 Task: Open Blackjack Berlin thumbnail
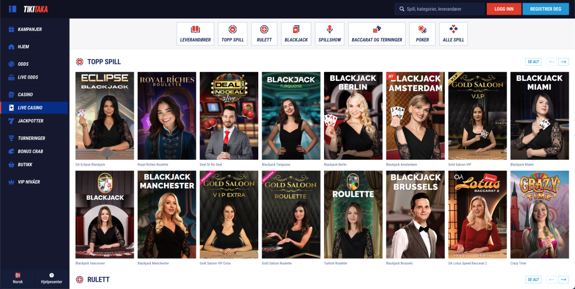[353, 116]
